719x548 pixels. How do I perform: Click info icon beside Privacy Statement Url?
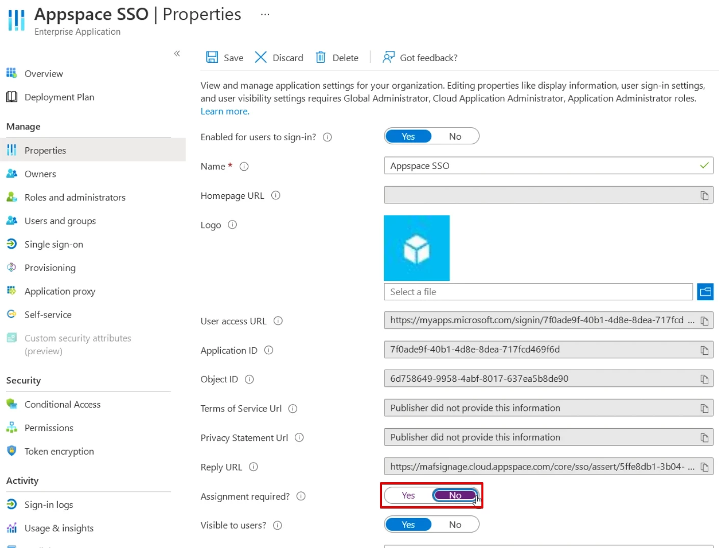pyautogui.click(x=299, y=437)
